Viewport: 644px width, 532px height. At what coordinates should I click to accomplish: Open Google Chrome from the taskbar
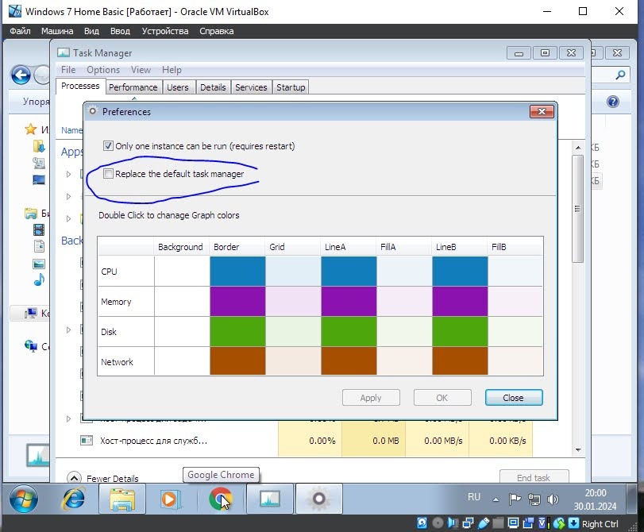coord(220,499)
